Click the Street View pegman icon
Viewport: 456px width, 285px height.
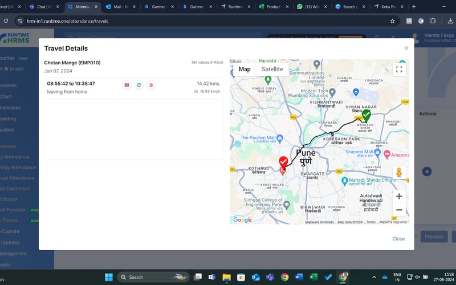400,173
